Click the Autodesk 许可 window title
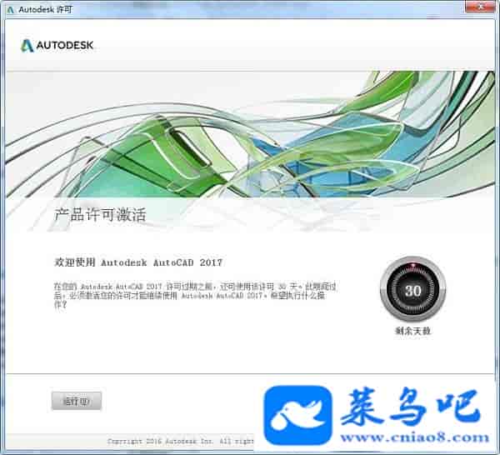This screenshot has height=455, width=500. 46,9
